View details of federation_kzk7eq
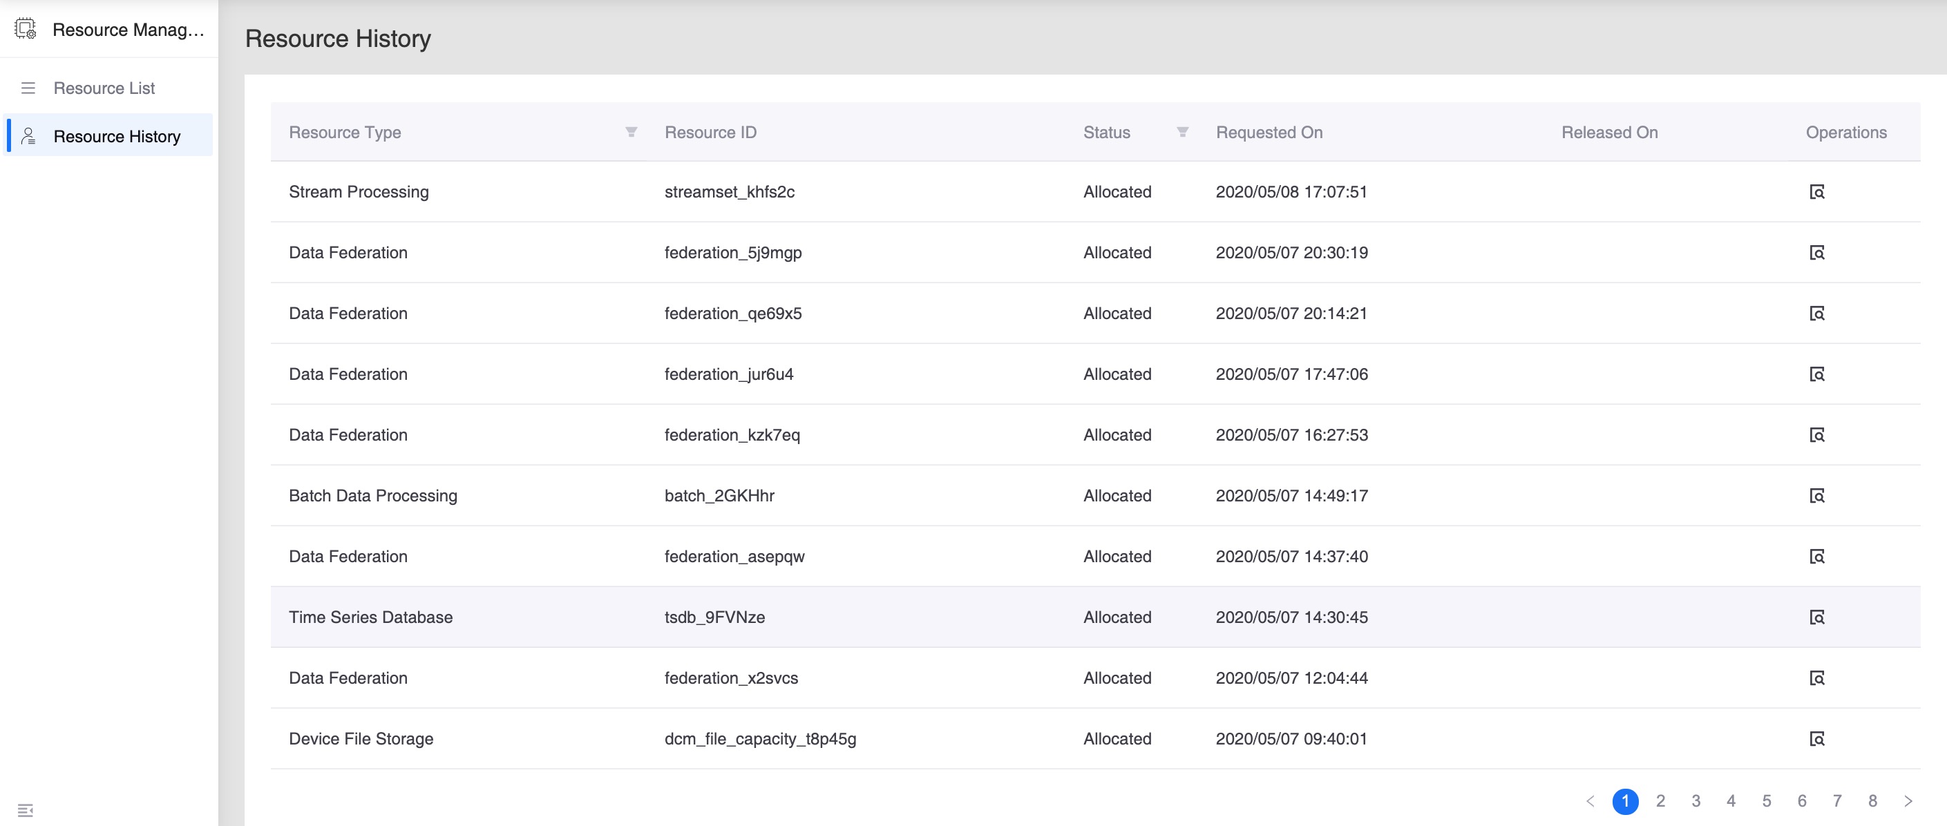This screenshot has width=1947, height=826. [x=1817, y=435]
